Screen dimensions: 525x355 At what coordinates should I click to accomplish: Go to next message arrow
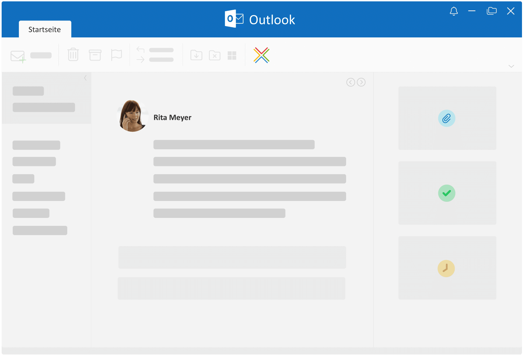tap(361, 82)
